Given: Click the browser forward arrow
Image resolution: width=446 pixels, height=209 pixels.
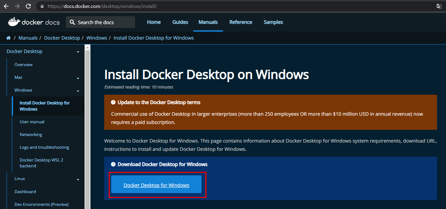Looking at the screenshot, I should [x=17, y=6].
